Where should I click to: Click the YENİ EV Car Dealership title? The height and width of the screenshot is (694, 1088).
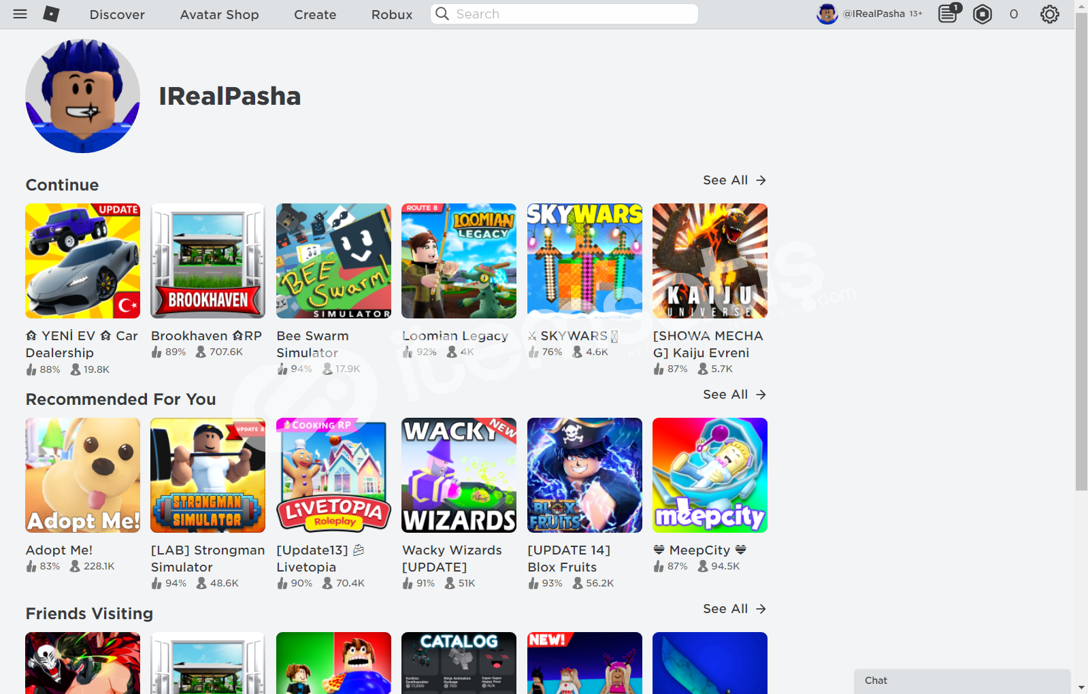pos(82,344)
